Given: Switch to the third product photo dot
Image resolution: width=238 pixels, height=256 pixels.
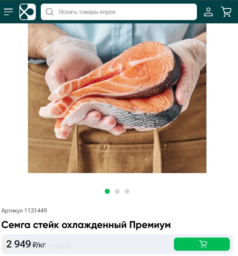Looking at the screenshot, I should coord(127,191).
